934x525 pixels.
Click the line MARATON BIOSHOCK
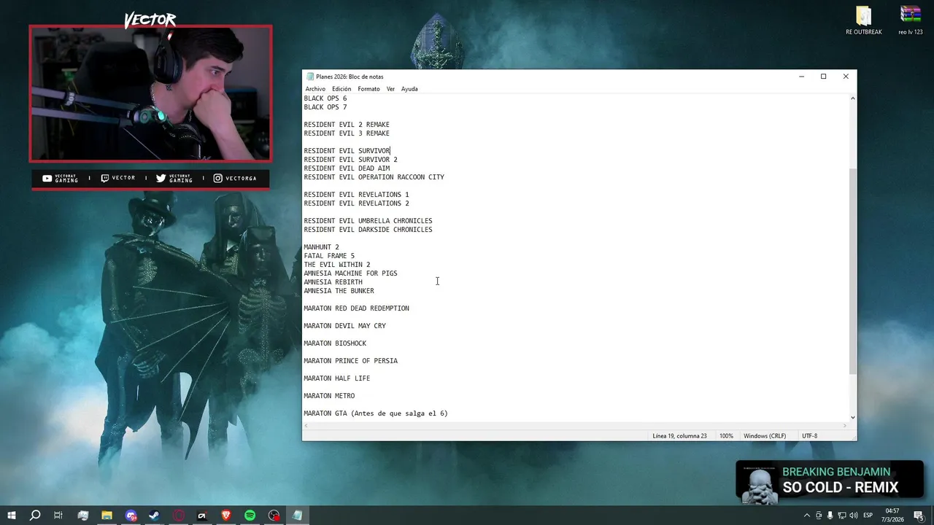click(x=335, y=343)
